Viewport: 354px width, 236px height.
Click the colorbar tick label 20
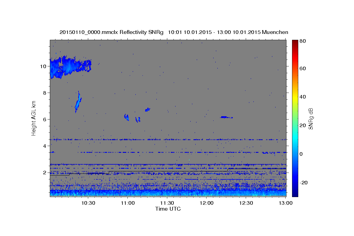[302, 125]
